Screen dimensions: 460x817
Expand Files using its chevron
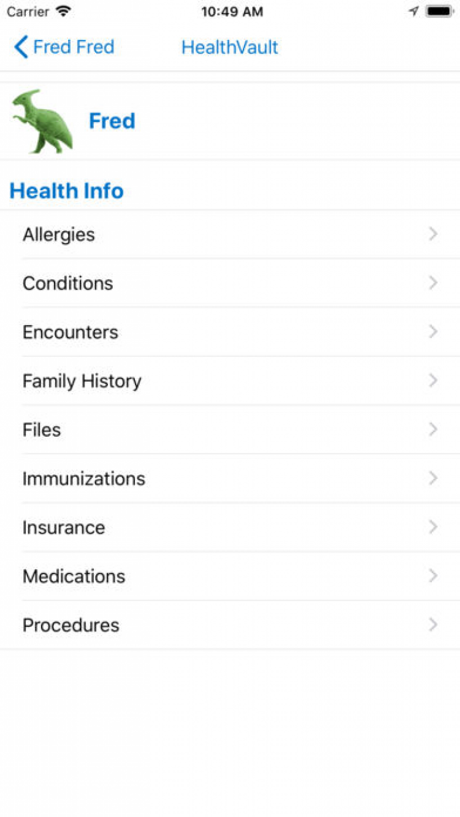pyautogui.click(x=433, y=429)
